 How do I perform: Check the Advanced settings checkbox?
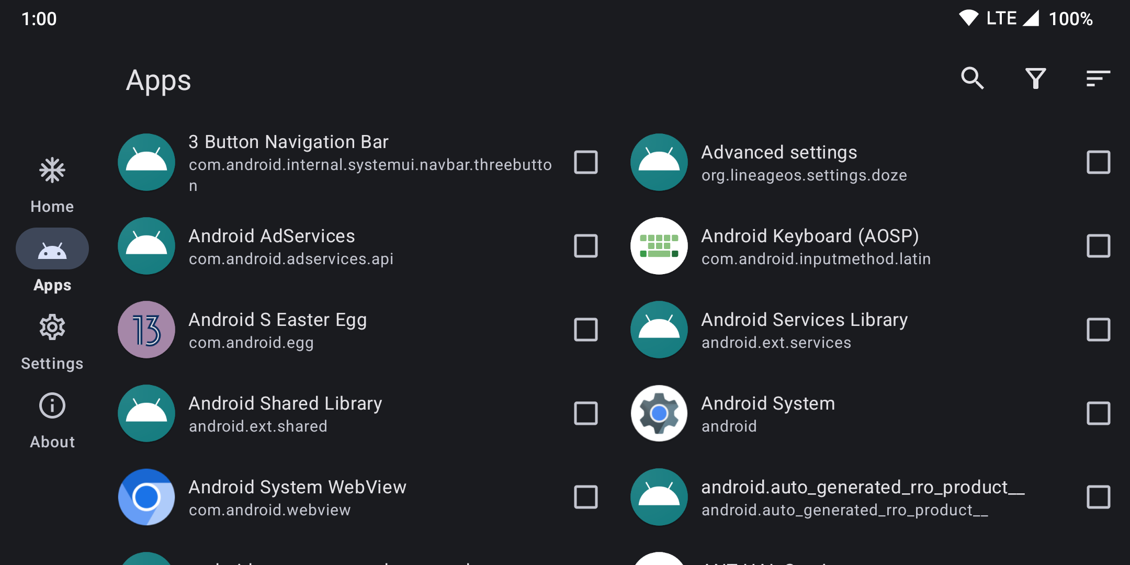1098,162
